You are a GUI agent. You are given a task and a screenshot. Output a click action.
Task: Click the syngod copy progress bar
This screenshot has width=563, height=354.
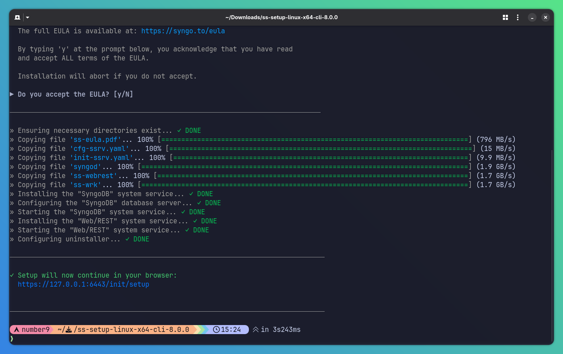point(305,167)
